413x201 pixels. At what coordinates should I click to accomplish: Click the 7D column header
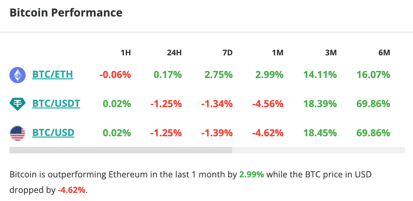click(228, 52)
